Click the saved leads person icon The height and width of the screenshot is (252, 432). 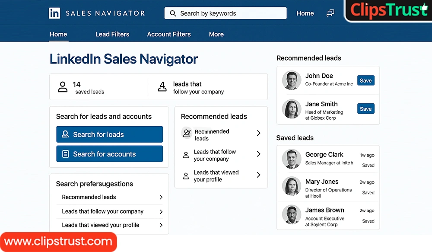pyautogui.click(x=63, y=87)
